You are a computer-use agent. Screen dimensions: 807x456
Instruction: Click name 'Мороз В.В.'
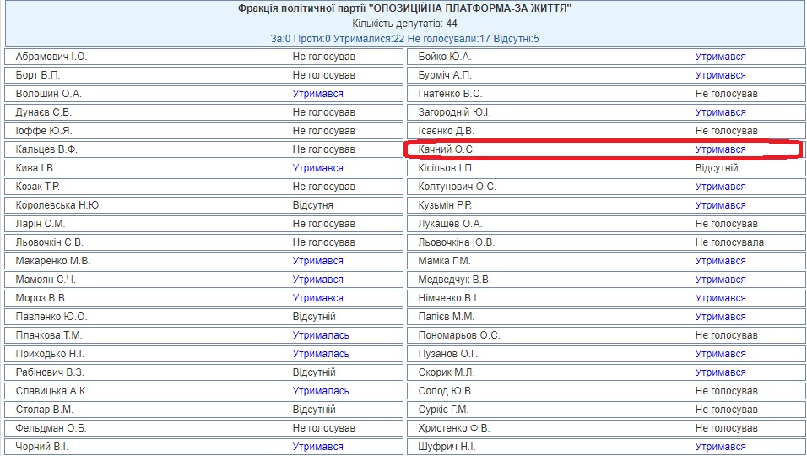coord(41,298)
